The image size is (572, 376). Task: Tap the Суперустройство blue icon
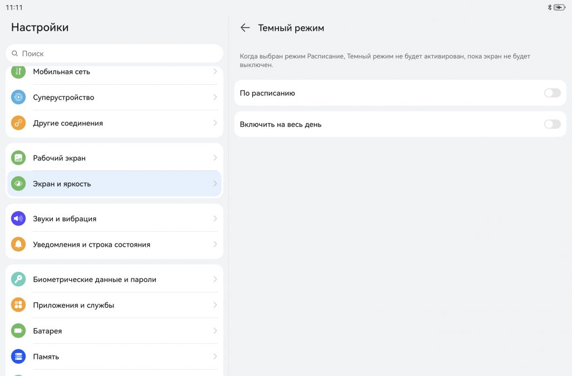pos(18,97)
